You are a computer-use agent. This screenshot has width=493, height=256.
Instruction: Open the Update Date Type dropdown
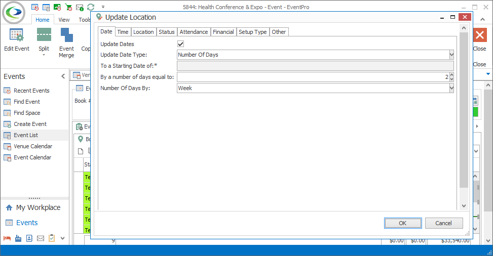[451, 55]
